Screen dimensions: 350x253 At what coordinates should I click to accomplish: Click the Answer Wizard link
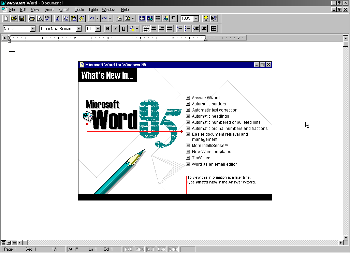click(x=206, y=98)
